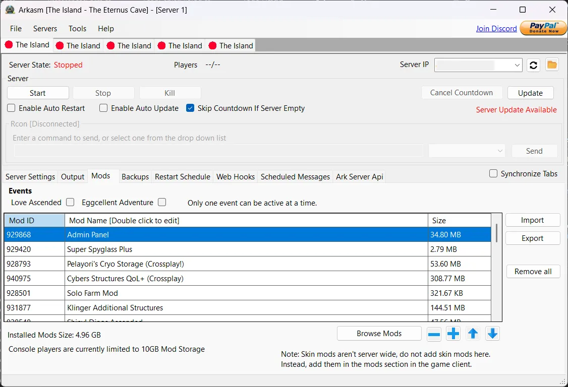The image size is (568, 387).
Task: Click the refresh Server IP icon
Action: pyautogui.click(x=533, y=65)
